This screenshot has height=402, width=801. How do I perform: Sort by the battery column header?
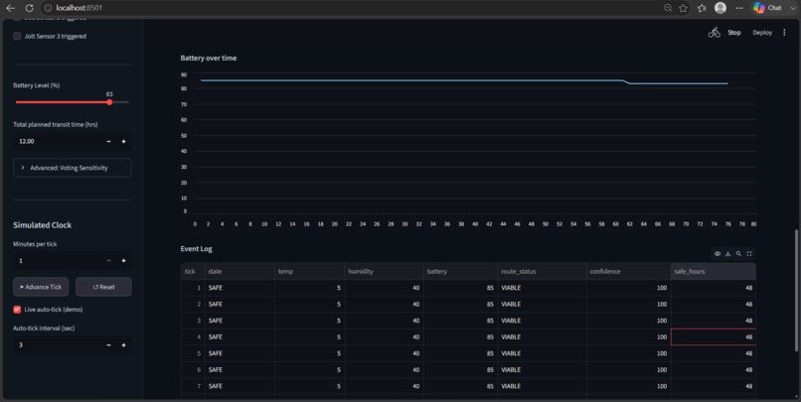coord(460,271)
